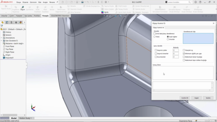The image size is (217, 122).
Task: Expand the Annotations tree node
Action: pyautogui.click(x=1, y=38)
